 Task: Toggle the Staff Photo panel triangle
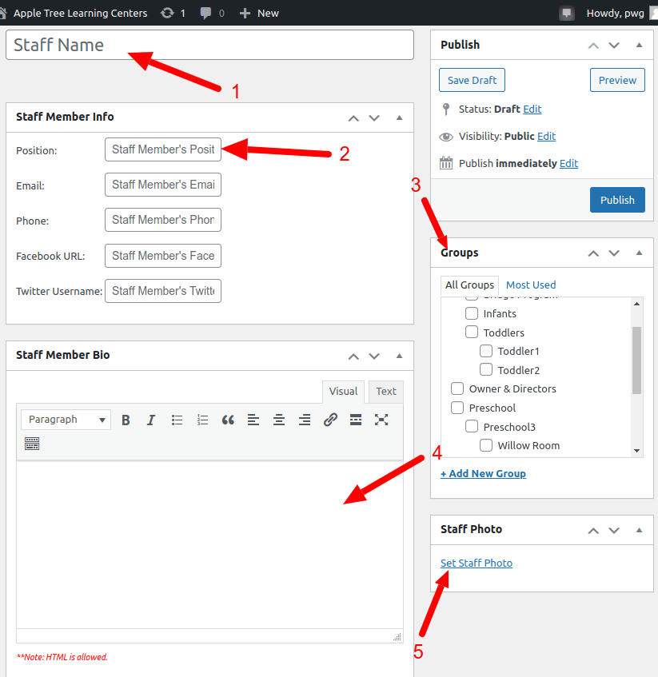[x=639, y=530]
